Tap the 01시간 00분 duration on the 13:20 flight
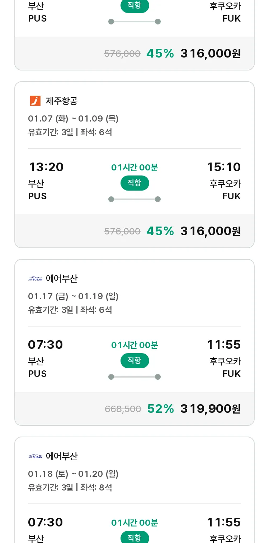This screenshot has width=269, height=543. pos(134,168)
